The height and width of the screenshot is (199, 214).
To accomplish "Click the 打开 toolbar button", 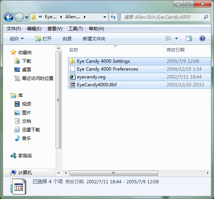I will point(43,39).
